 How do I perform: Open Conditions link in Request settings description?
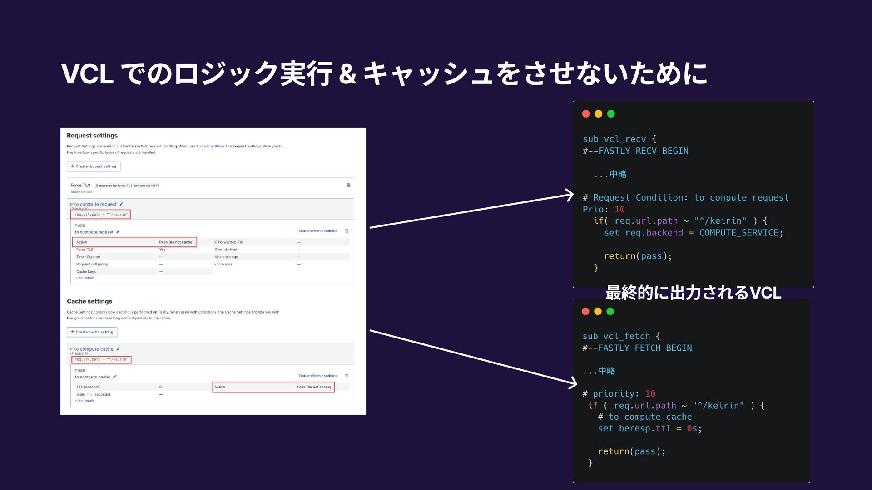[216, 147]
